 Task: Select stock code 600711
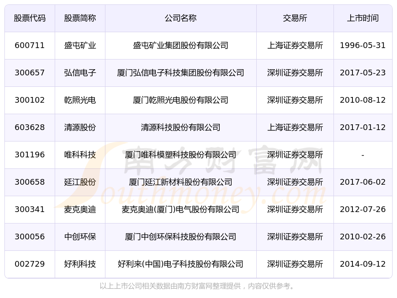(30, 45)
